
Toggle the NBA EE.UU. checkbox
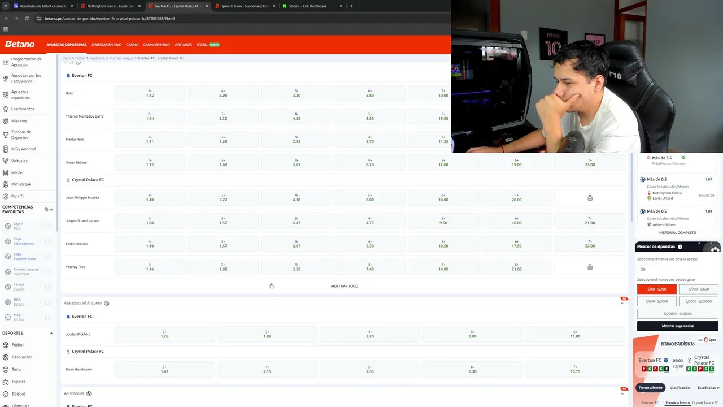coord(47,302)
